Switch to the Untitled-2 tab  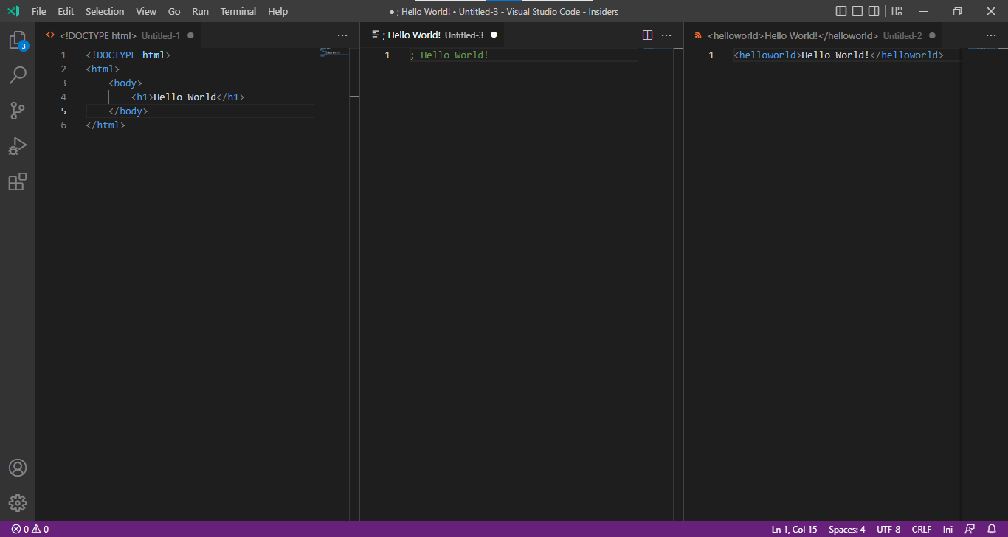[x=812, y=35]
